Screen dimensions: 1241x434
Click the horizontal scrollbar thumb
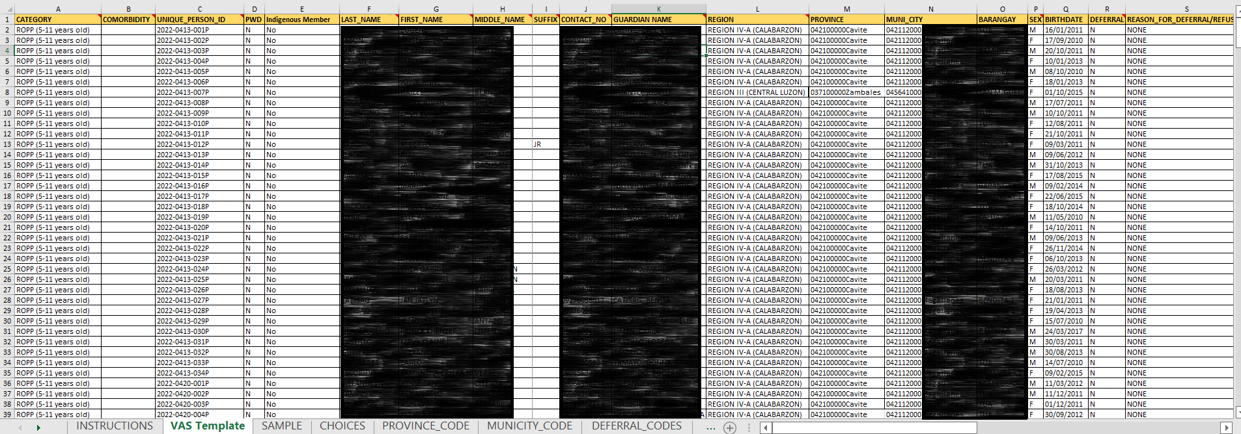point(874,428)
